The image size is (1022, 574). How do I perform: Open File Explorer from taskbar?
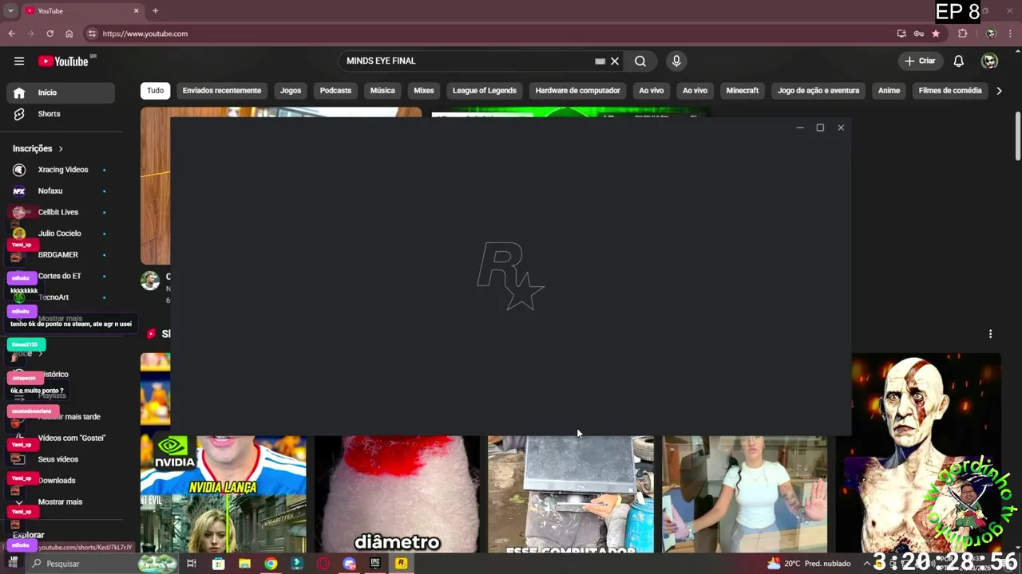point(244,564)
